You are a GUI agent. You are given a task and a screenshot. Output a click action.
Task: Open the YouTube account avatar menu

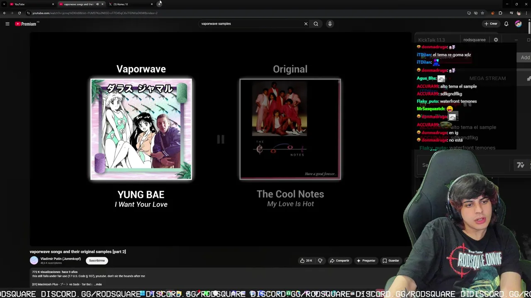click(x=518, y=24)
